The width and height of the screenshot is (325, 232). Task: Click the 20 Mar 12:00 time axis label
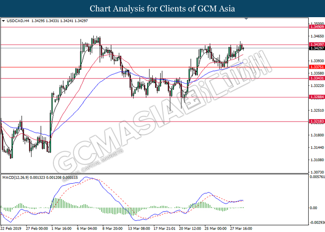pos(190,228)
